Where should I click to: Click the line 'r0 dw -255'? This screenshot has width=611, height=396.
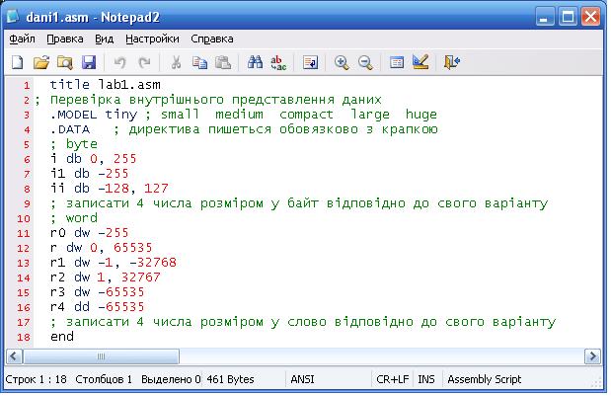point(89,233)
